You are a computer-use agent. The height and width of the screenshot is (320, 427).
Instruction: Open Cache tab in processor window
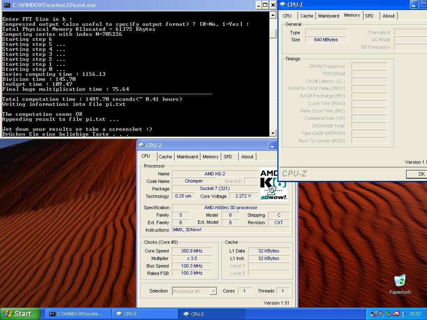click(x=165, y=157)
